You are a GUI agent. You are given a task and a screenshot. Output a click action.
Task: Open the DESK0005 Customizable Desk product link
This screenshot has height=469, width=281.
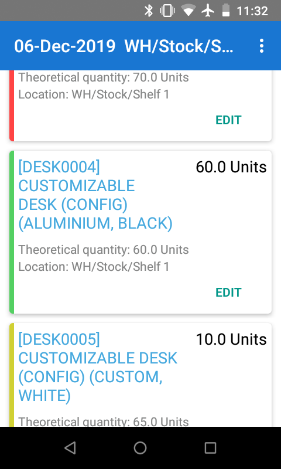click(98, 368)
